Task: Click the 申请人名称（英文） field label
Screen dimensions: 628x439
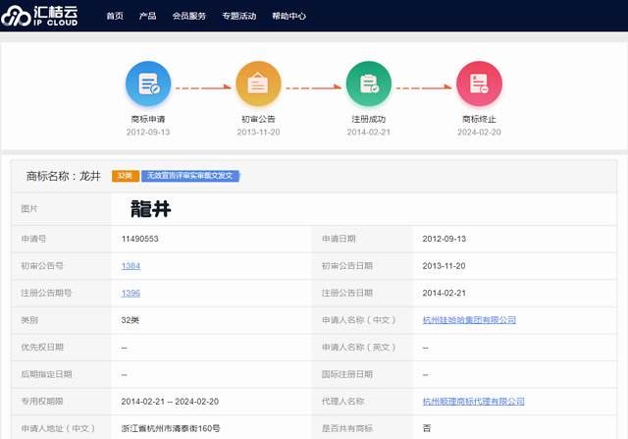Action: click(x=358, y=348)
